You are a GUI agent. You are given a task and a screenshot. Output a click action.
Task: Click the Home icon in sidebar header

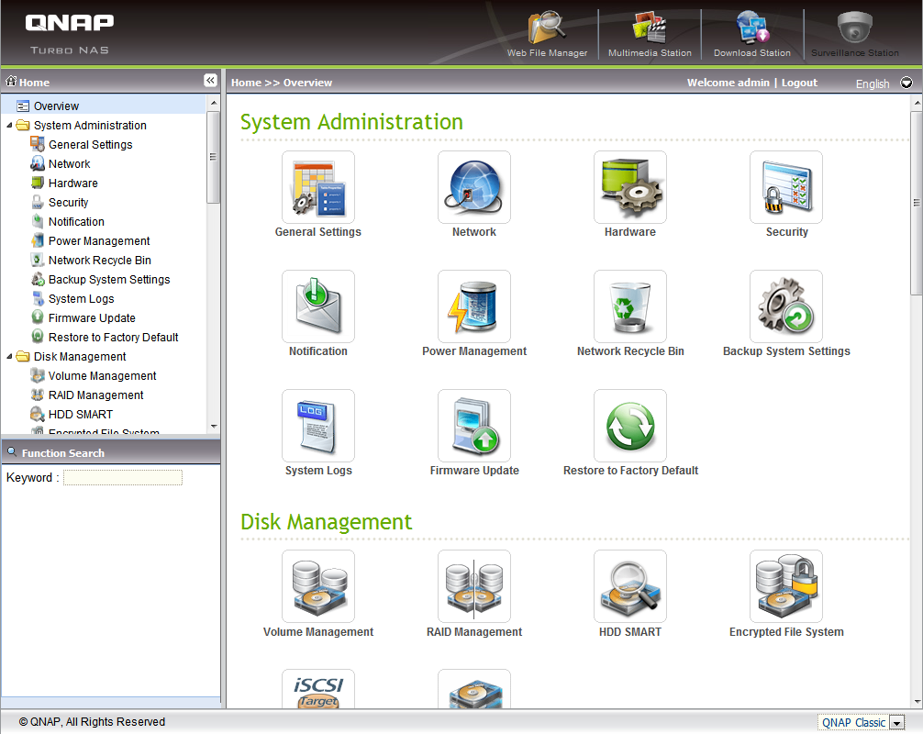[11, 82]
